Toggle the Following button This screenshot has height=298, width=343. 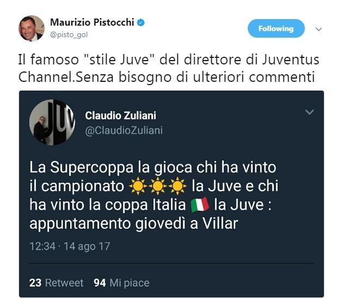tap(276, 28)
